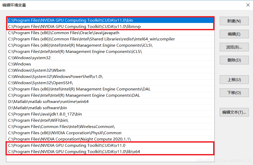Close the 编辑环境变量 dialog
The width and height of the screenshot is (253, 165).
tap(248, 5)
